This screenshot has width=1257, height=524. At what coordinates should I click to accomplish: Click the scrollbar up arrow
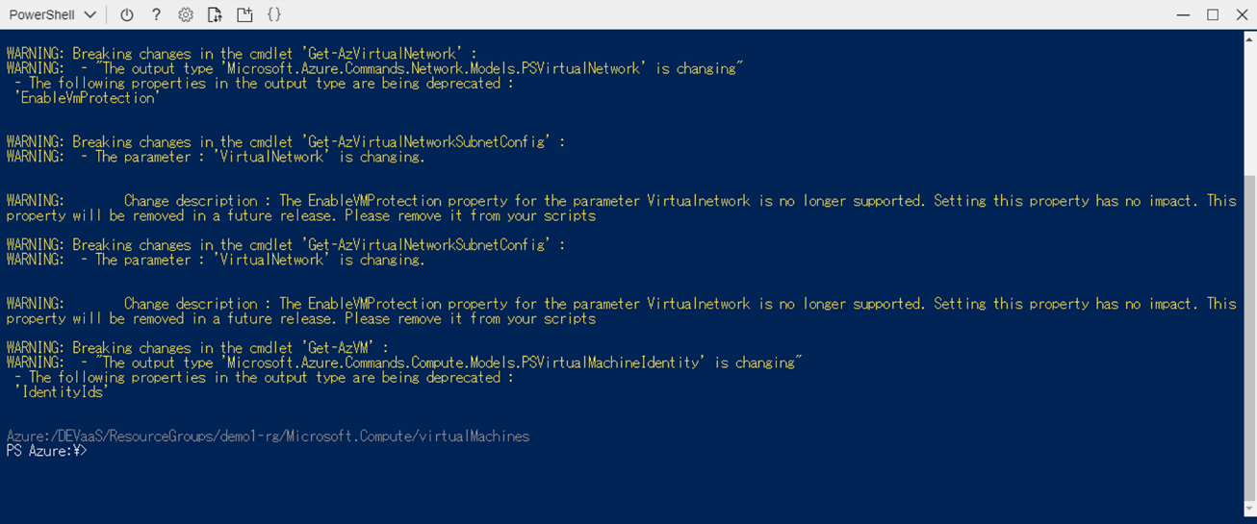[1249, 38]
